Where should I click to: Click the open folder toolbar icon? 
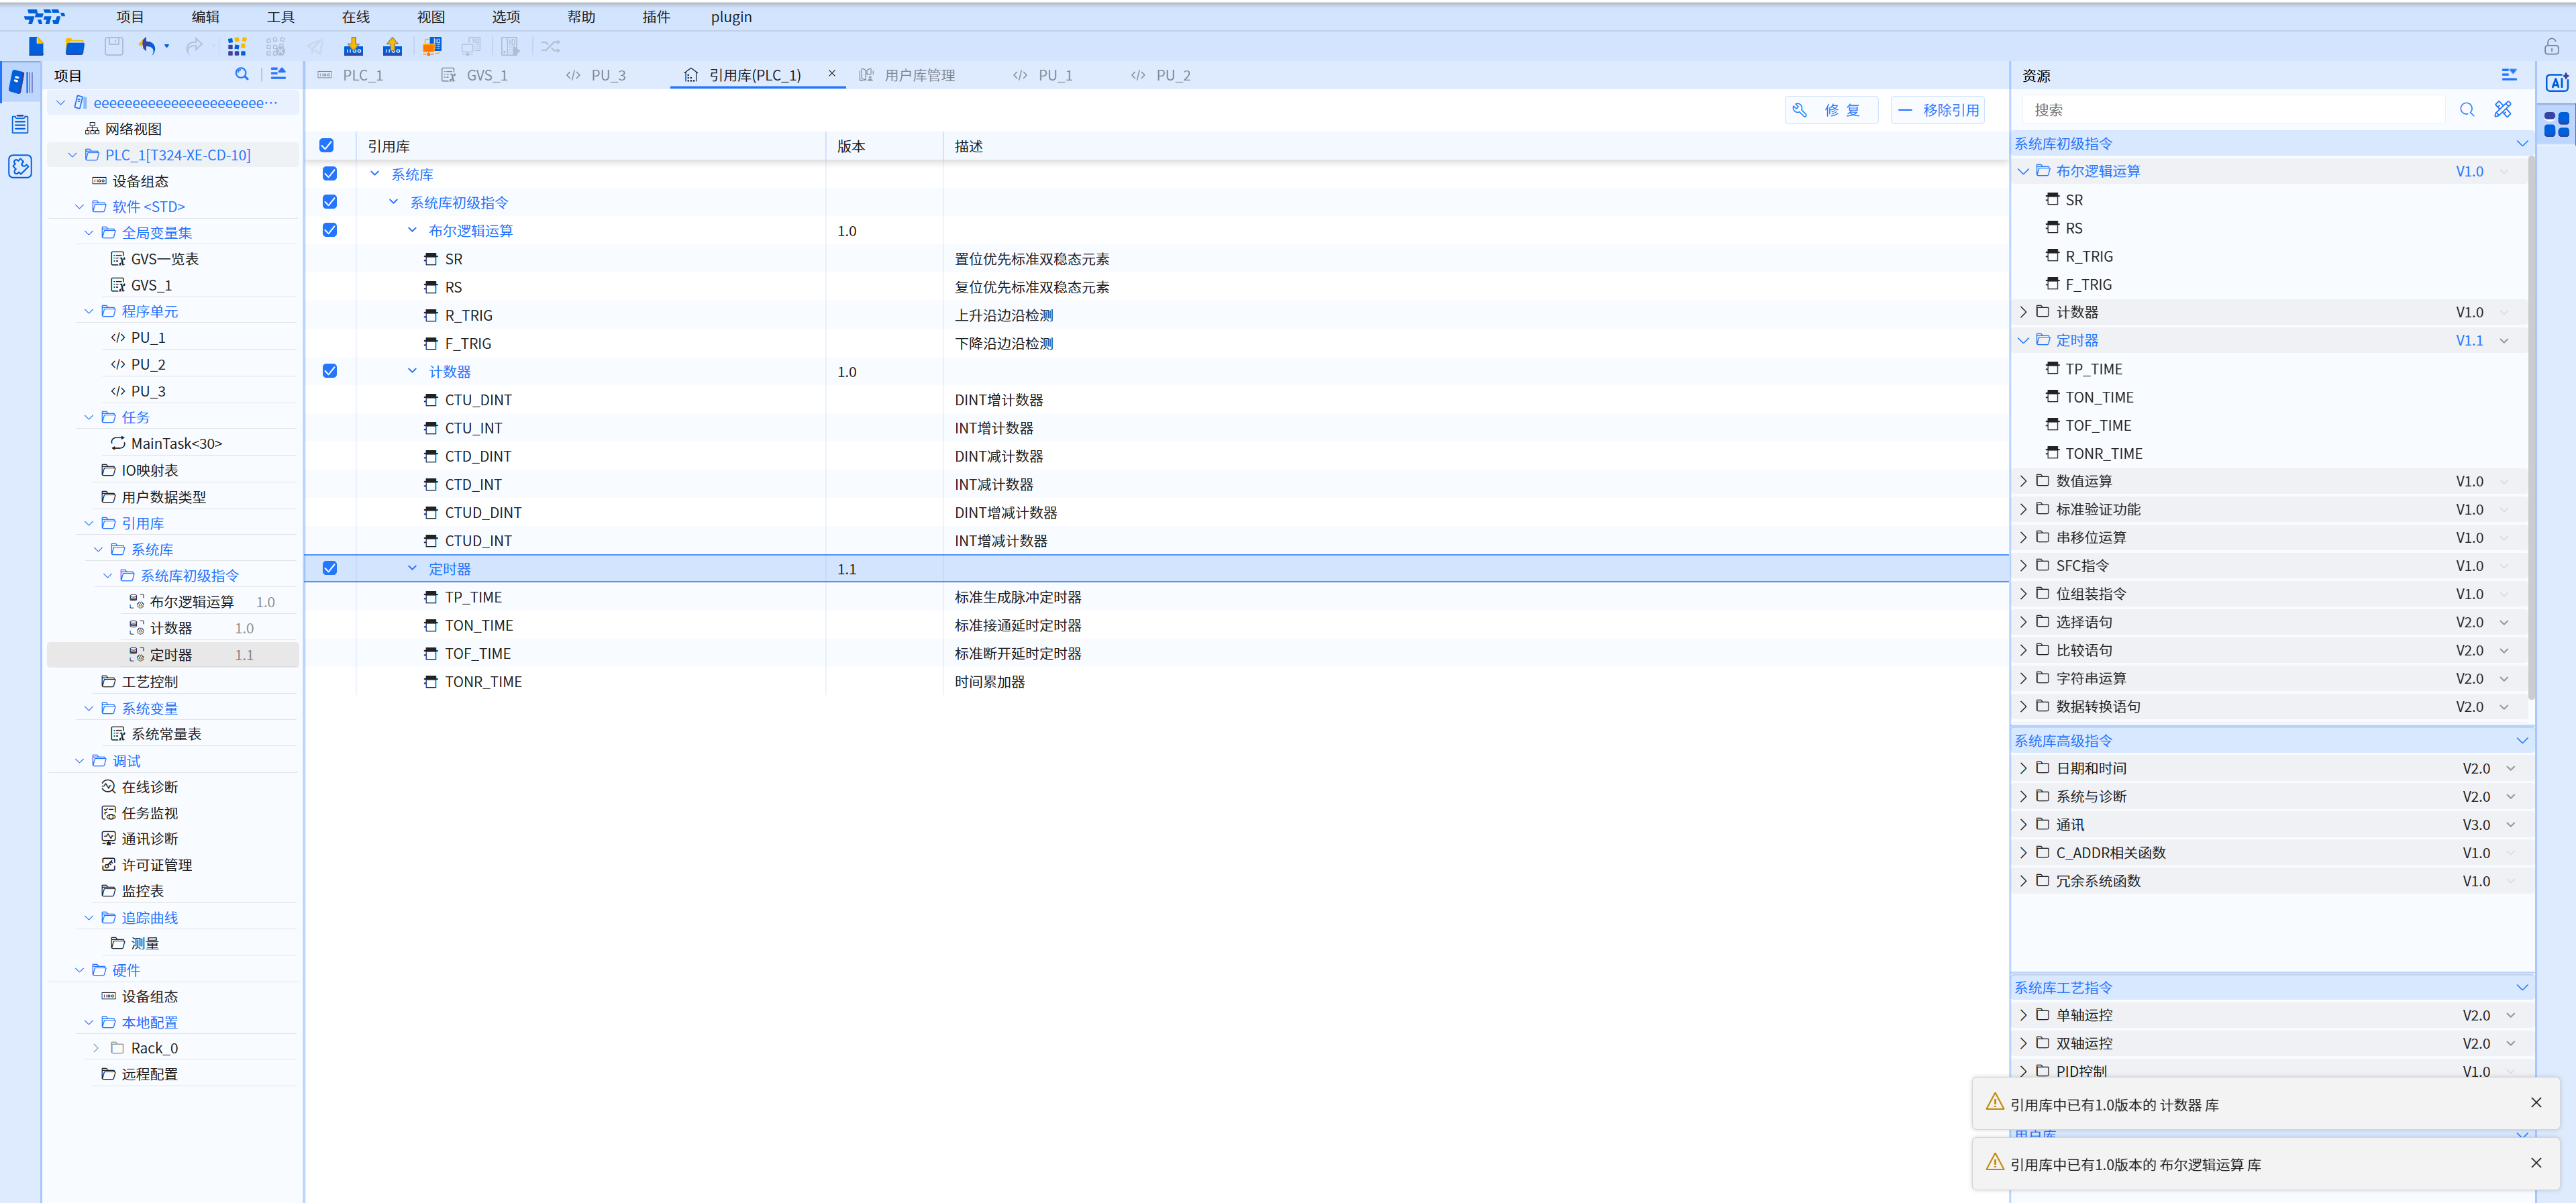[75, 46]
